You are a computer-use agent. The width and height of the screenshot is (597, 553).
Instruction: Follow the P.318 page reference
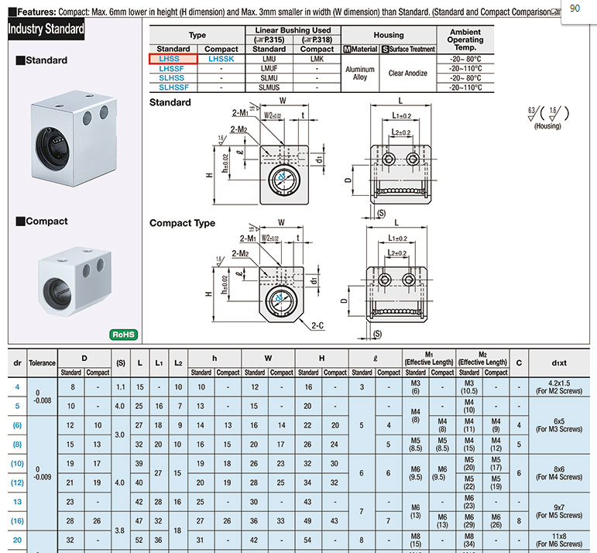pyautogui.click(x=317, y=39)
